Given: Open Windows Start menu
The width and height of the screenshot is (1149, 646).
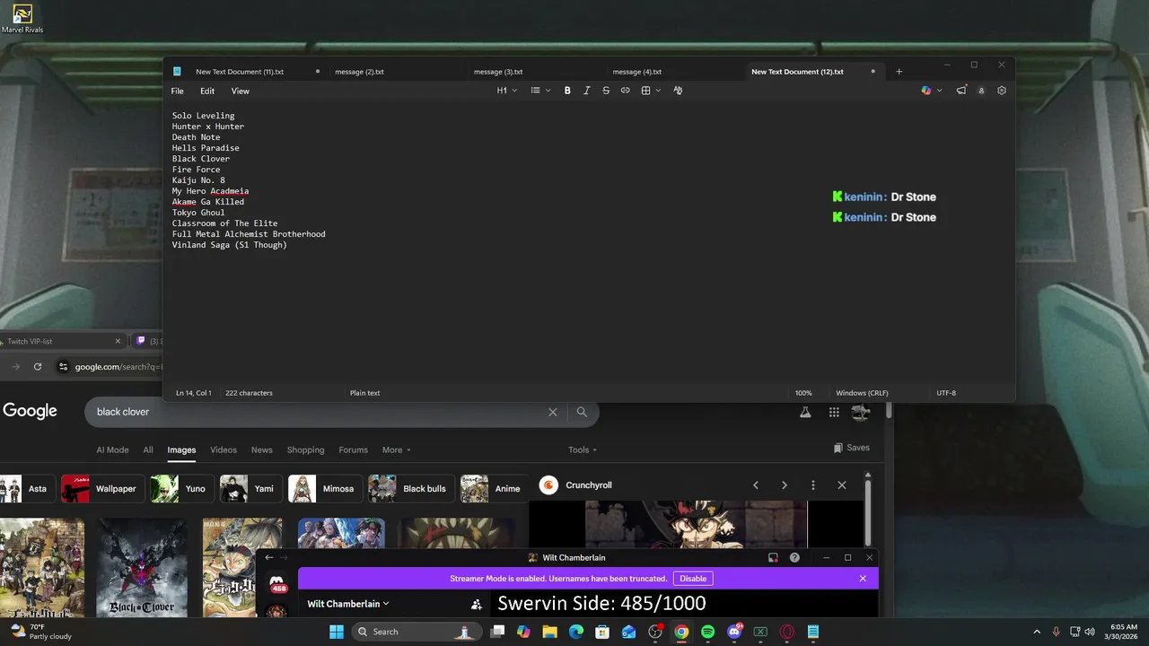Looking at the screenshot, I should tap(337, 632).
